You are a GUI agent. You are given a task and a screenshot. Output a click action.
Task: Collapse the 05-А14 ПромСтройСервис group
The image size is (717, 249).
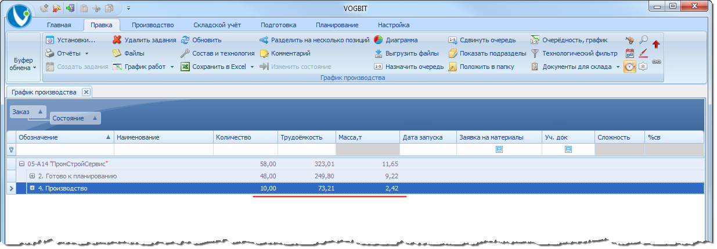coord(21,164)
